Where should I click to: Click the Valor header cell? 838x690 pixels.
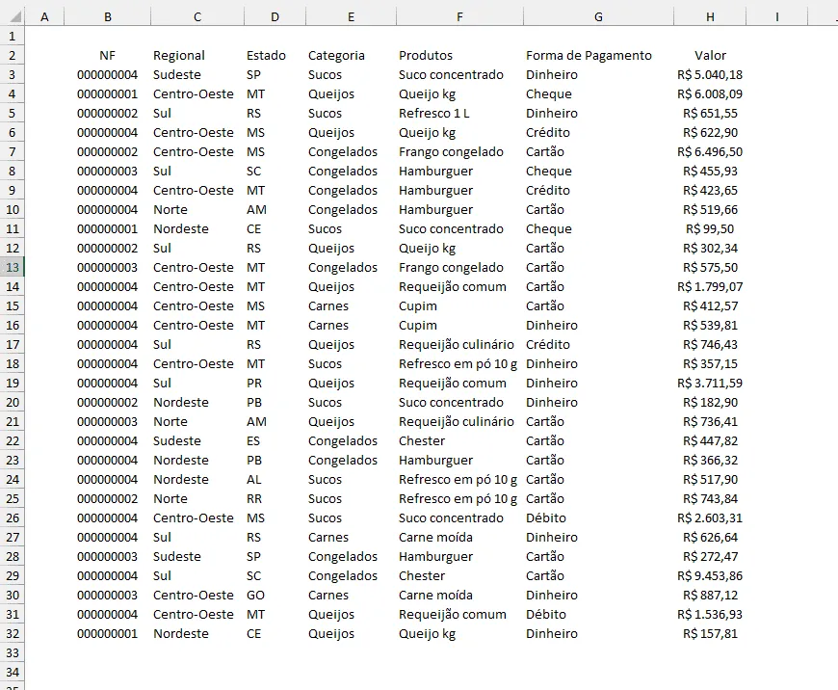(710, 56)
